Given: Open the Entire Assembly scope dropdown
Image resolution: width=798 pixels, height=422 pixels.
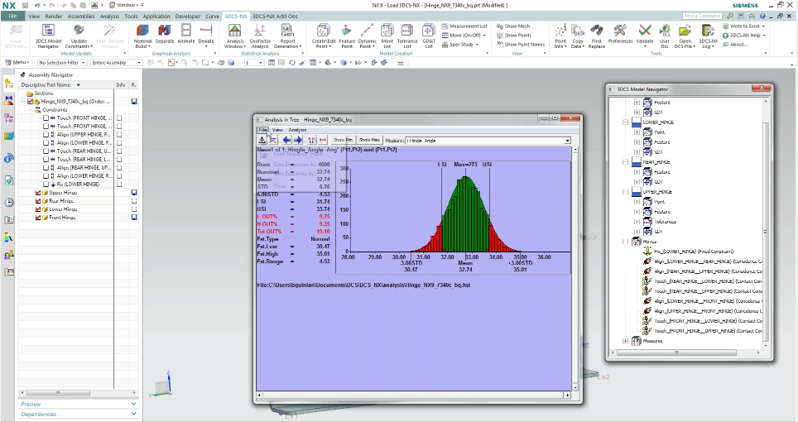Looking at the screenshot, I should (116, 63).
